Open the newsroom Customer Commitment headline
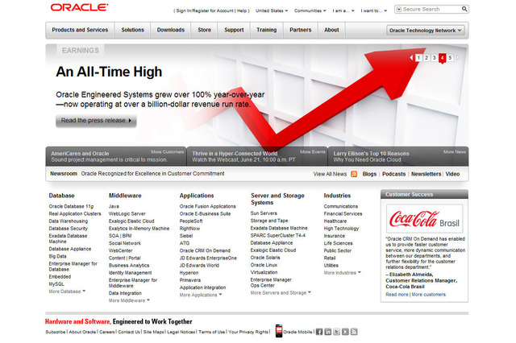Viewport: 516px width, 343px height. [152, 174]
